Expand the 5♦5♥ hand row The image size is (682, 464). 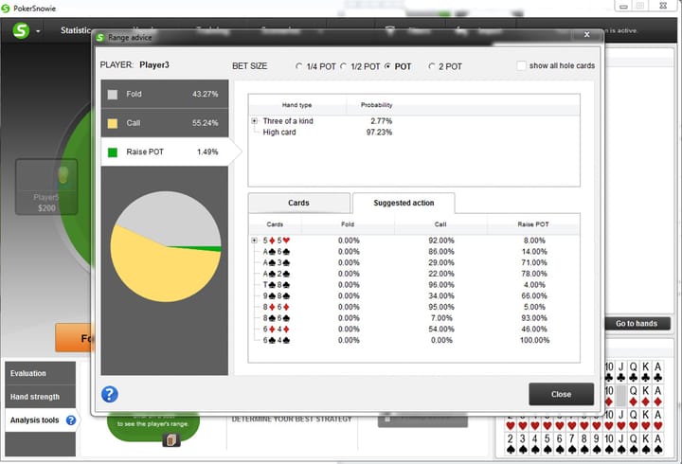pyautogui.click(x=255, y=241)
